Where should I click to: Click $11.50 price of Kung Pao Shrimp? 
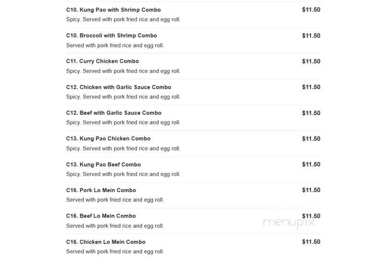pyautogui.click(x=311, y=10)
